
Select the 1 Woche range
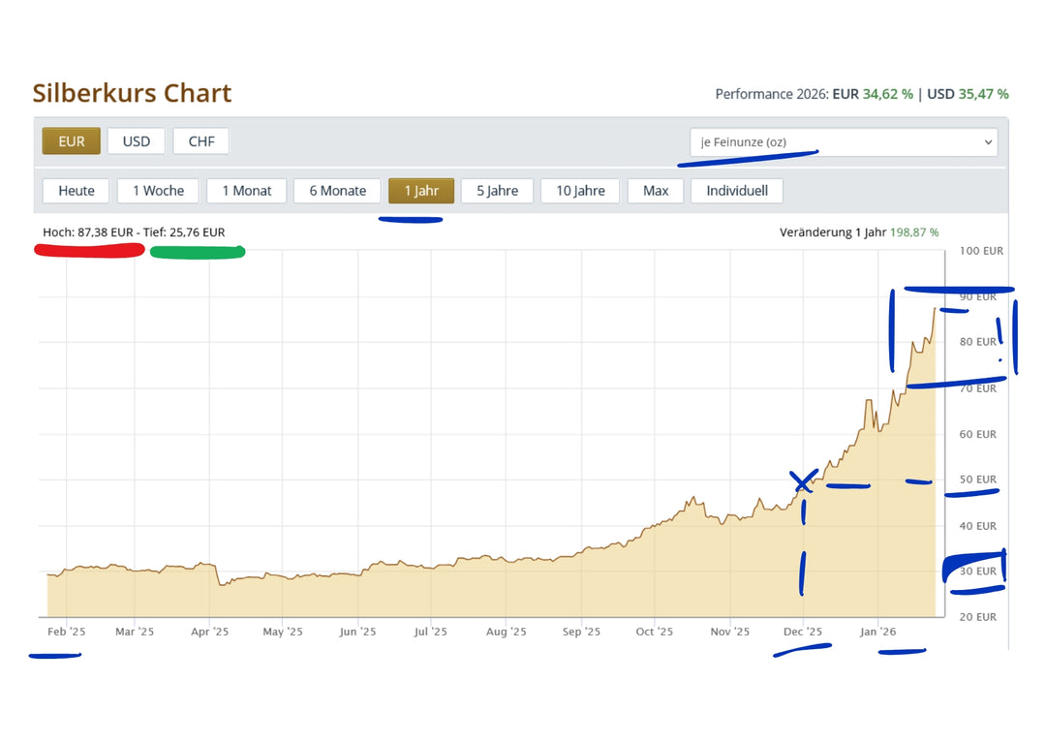click(x=158, y=191)
